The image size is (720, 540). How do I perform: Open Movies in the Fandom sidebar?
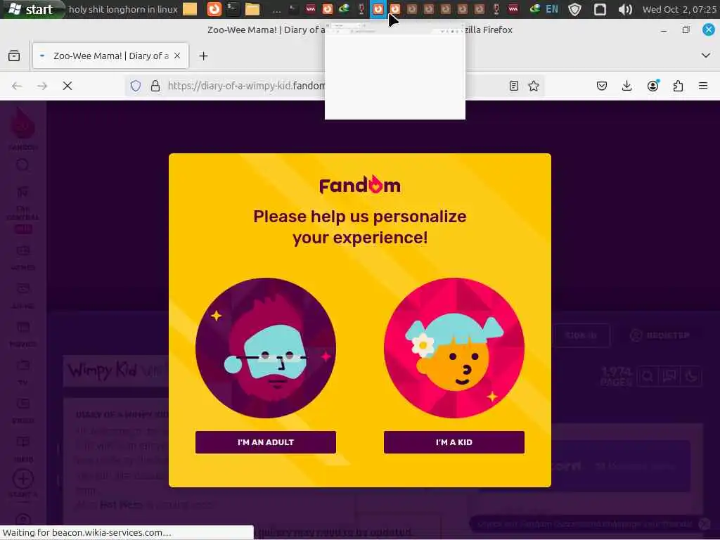pos(23,334)
